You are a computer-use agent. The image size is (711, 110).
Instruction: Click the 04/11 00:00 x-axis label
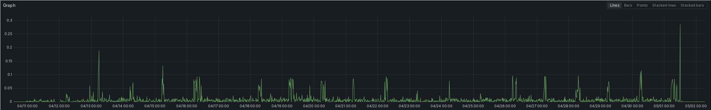27,106
